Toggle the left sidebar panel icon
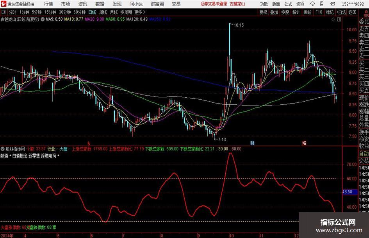Viewport: 369px width, 238px height. click(3, 12)
